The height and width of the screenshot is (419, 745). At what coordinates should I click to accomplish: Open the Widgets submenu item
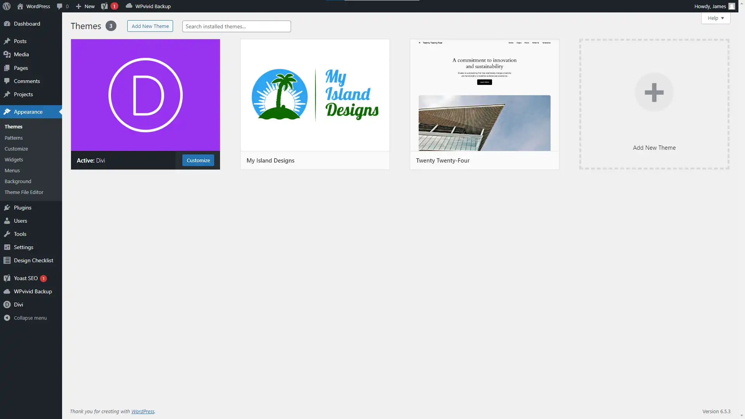pos(14,159)
